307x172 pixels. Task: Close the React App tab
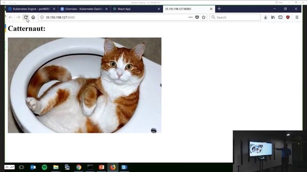coord(159,9)
